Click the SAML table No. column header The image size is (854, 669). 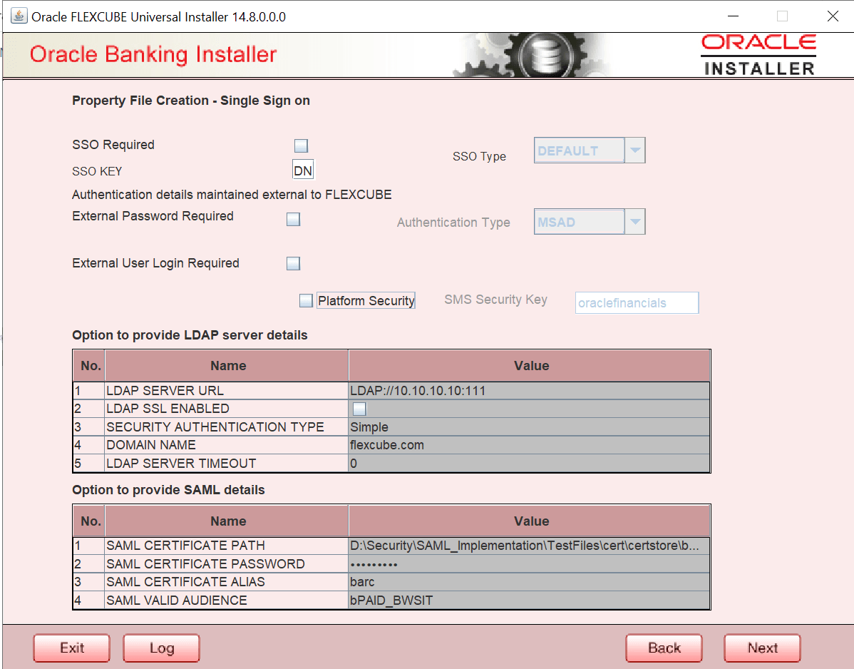(x=89, y=521)
